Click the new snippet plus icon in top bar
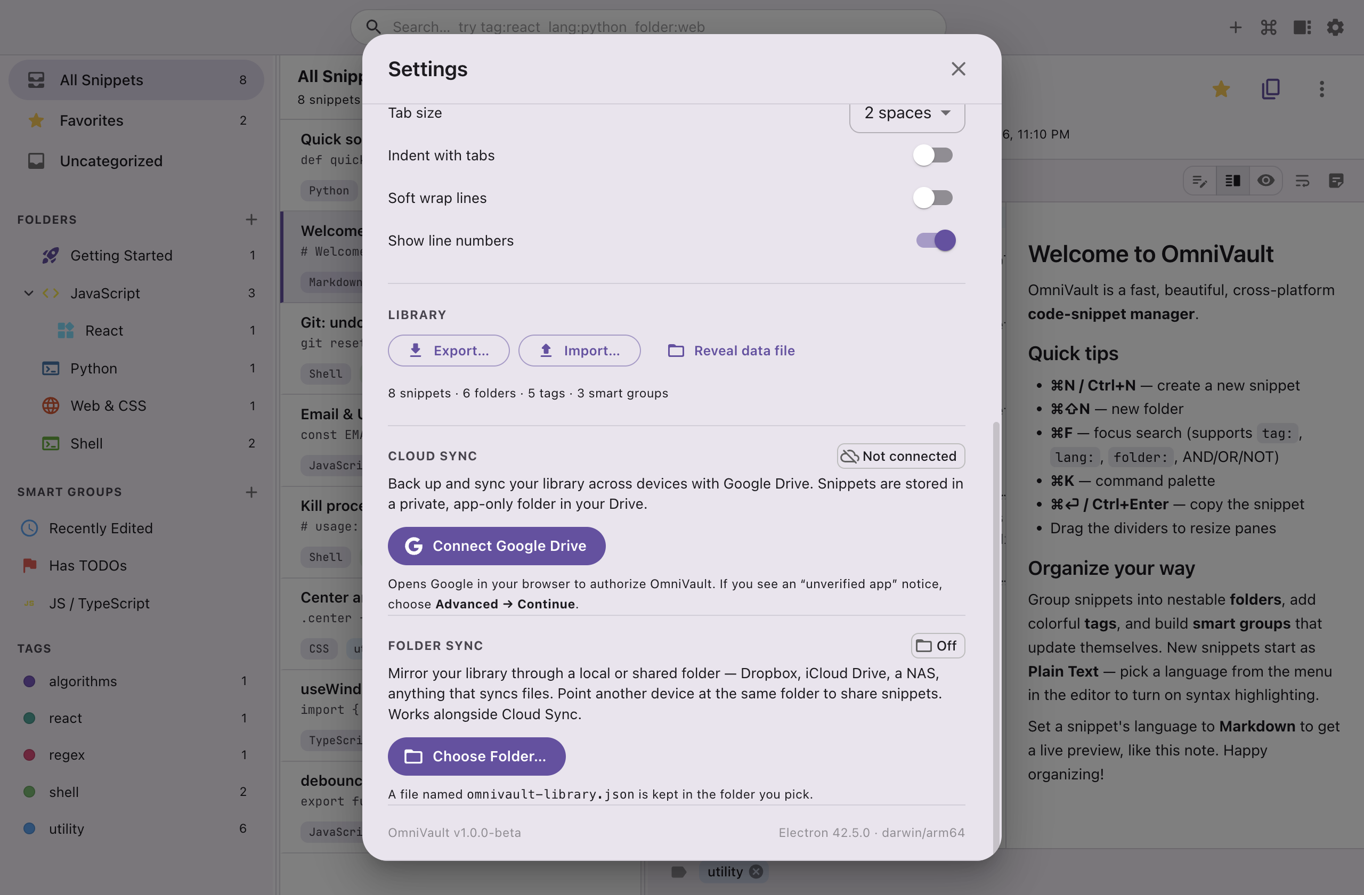 pyautogui.click(x=1235, y=27)
